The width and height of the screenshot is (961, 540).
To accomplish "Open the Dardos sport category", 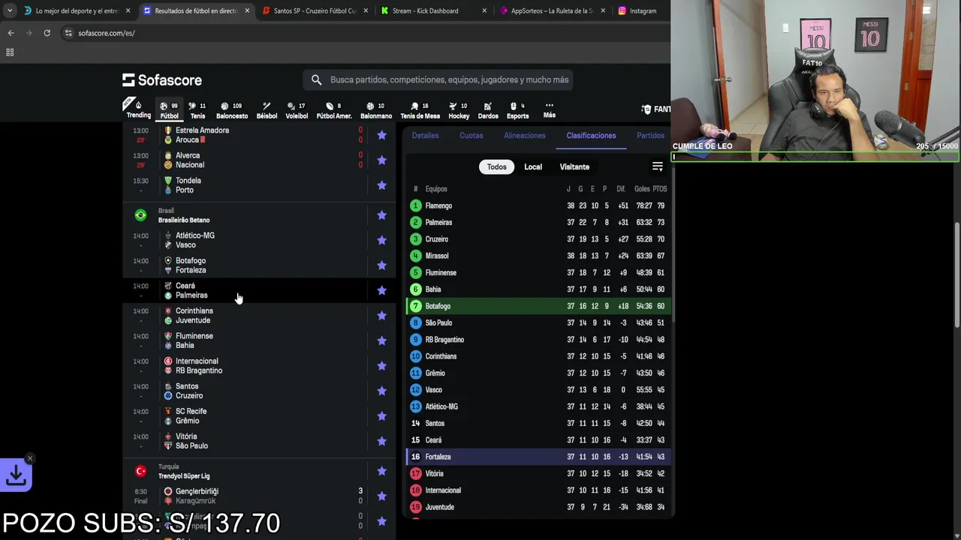I will pos(488,110).
